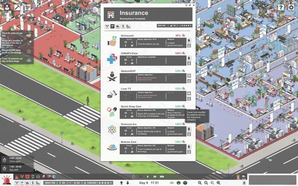Open ambulance icon in bottom bar
298x186 pixels.
point(28,183)
